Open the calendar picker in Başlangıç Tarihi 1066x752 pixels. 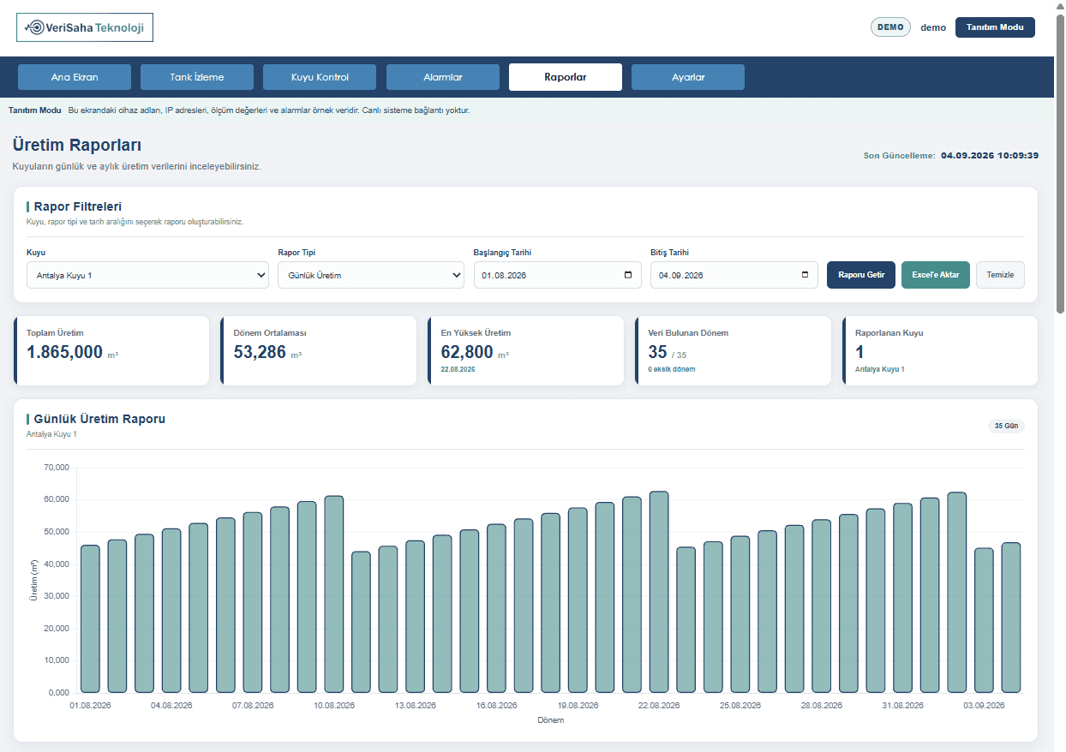[x=628, y=275]
